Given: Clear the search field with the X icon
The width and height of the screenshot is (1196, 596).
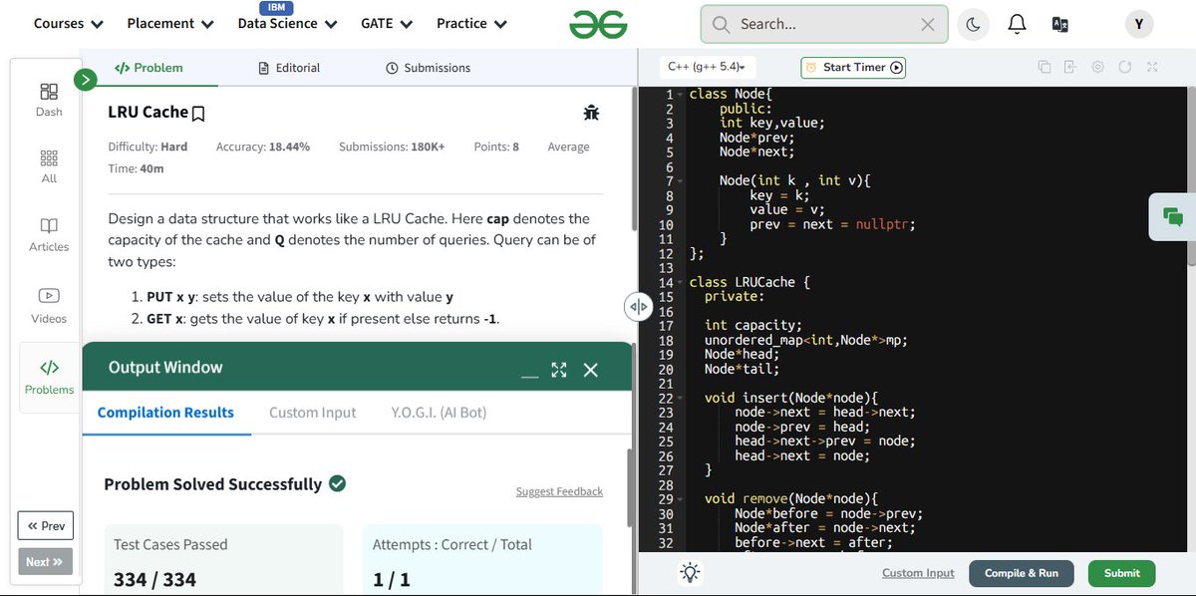Looking at the screenshot, I should pyautogui.click(x=928, y=24).
